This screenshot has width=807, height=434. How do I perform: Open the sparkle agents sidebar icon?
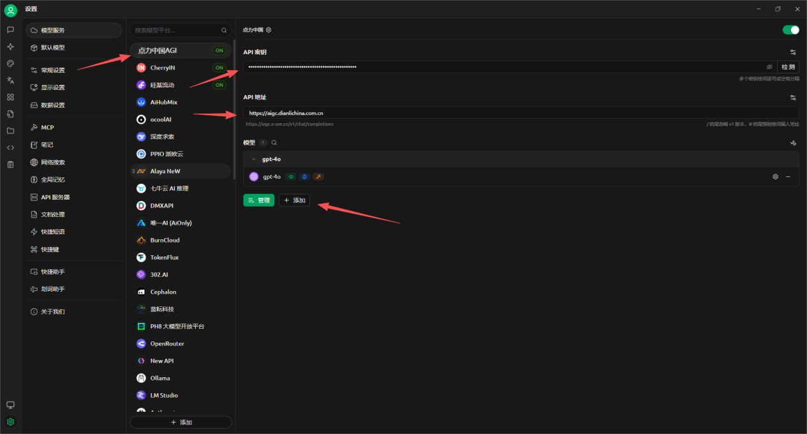tap(10, 47)
